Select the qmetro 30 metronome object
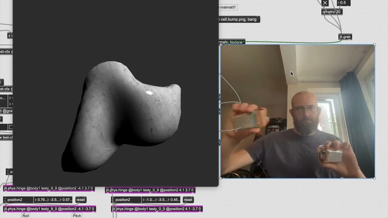The image size is (388, 218). (331, 12)
